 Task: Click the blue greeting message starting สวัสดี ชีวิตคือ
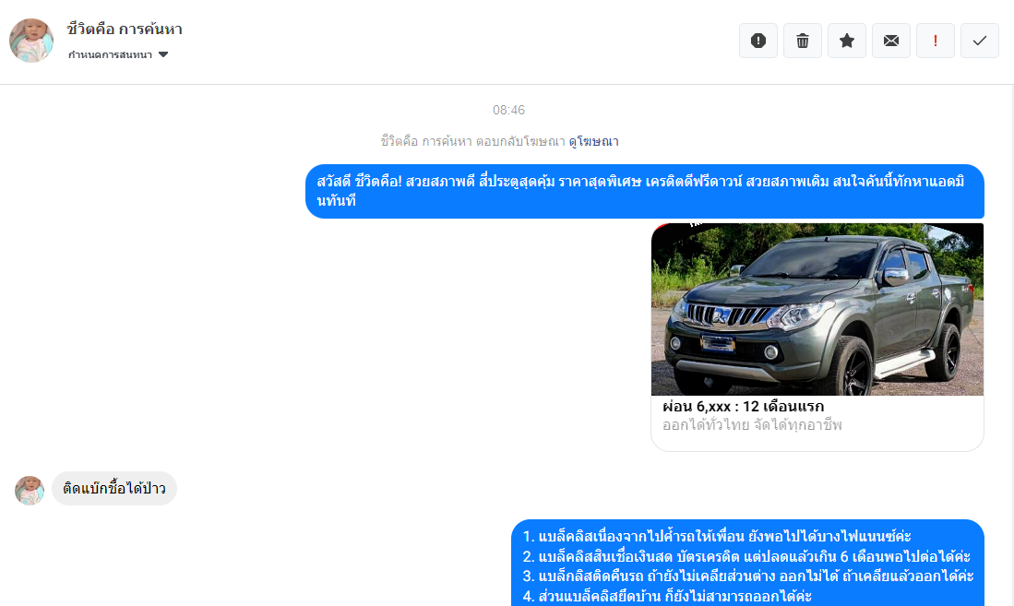pos(645,191)
